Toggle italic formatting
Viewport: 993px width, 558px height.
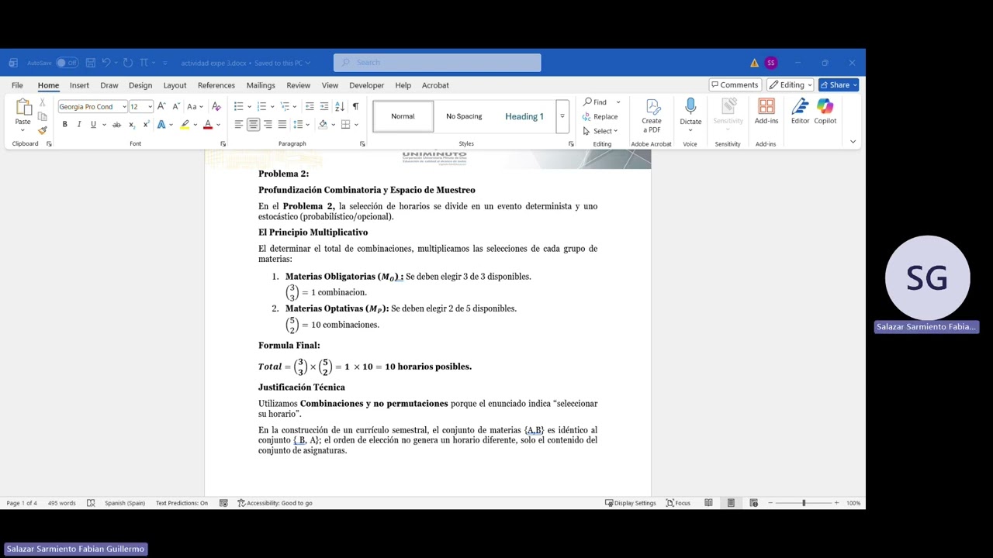78,124
